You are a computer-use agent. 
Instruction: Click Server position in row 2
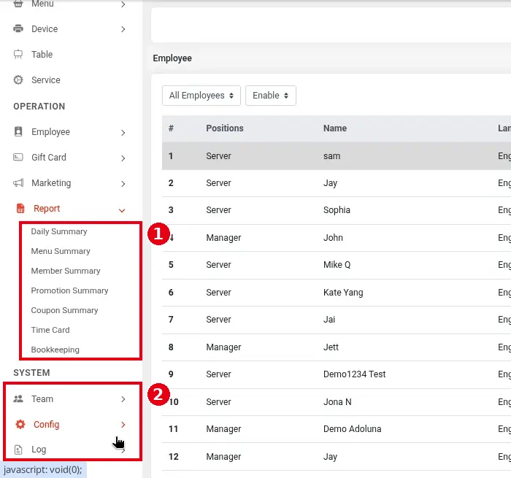[x=218, y=183]
